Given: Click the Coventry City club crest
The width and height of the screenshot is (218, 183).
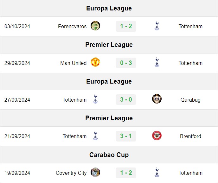Looking at the screenshot, I should point(95,172).
